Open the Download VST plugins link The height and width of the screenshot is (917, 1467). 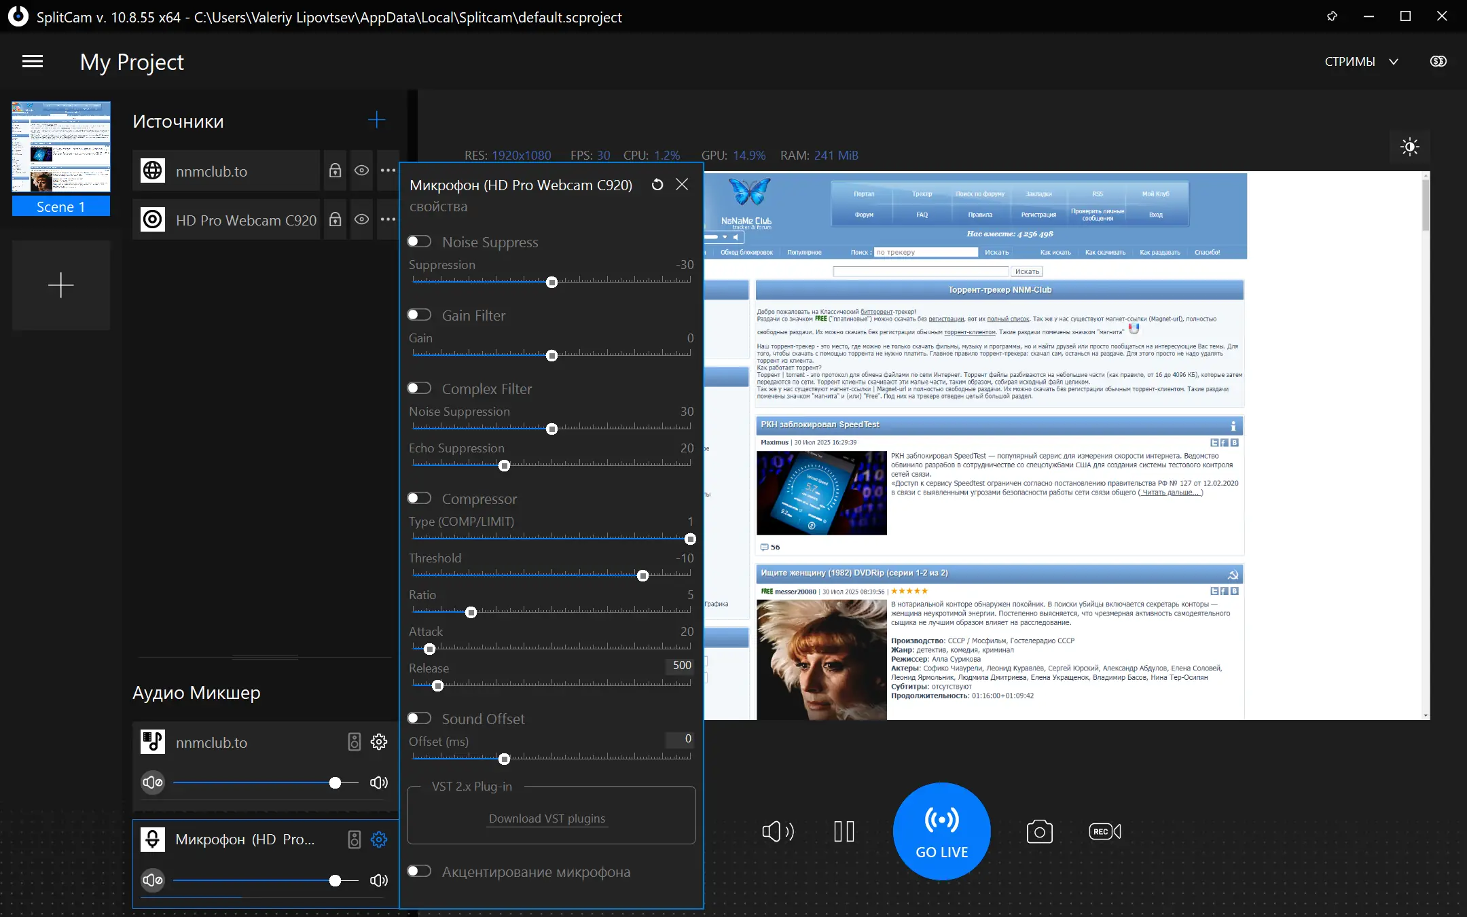pos(547,819)
